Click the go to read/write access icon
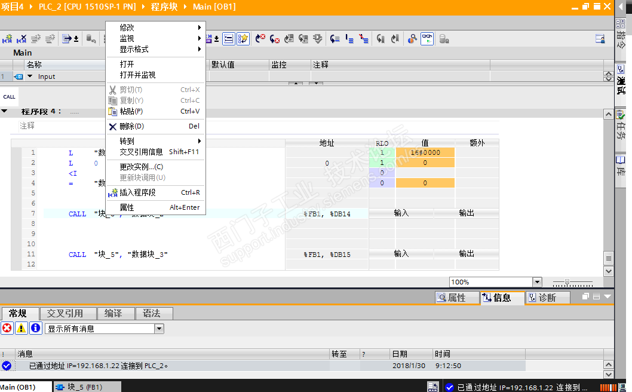Image resolution: width=632 pixels, height=392 pixels. pyautogui.click(x=335, y=39)
